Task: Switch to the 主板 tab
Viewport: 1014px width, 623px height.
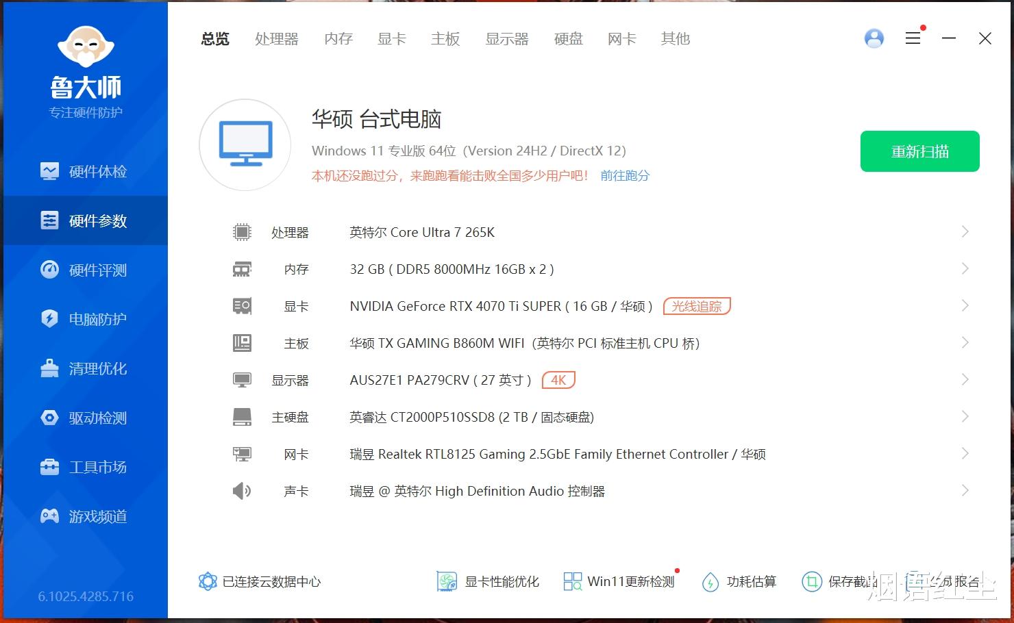Action: (x=445, y=39)
